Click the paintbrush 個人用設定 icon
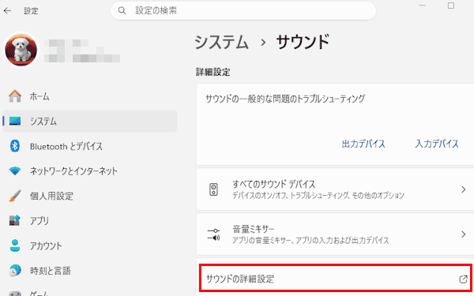Image resolution: width=474 pixels, height=296 pixels. 15,196
